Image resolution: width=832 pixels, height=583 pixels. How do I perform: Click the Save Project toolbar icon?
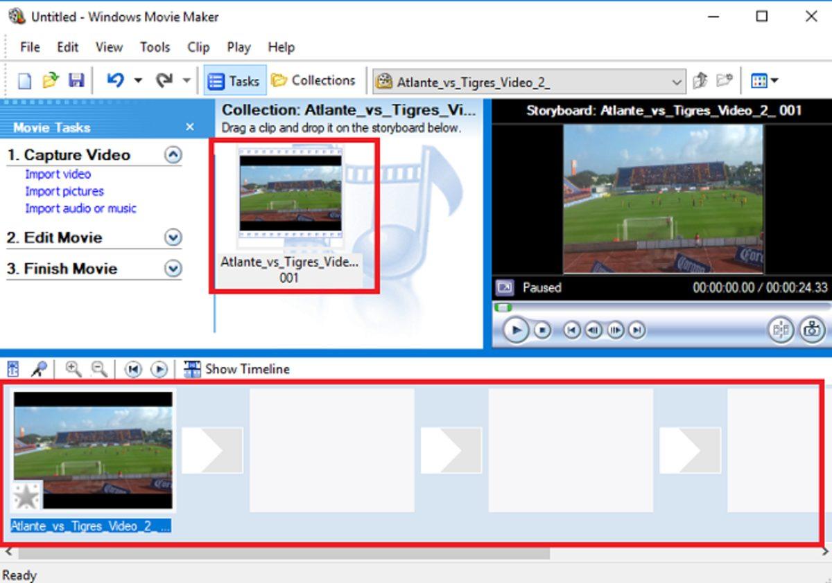click(76, 81)
